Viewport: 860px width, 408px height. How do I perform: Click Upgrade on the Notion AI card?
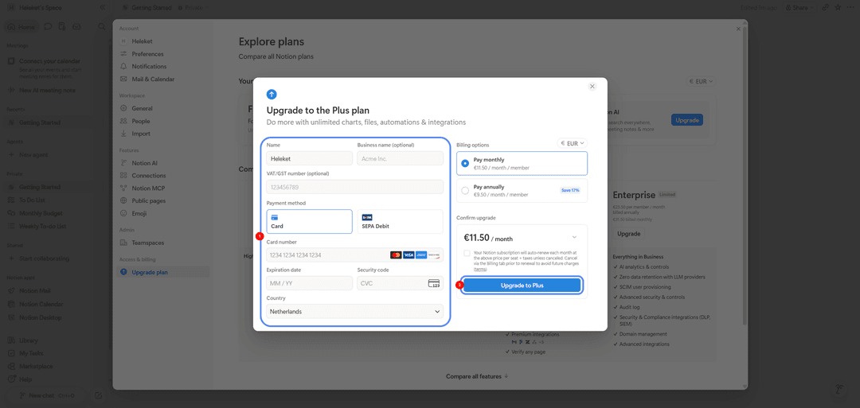point(686,120)
